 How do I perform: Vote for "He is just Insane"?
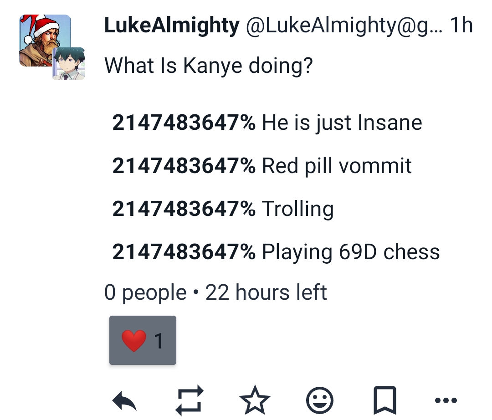point(342,123)
